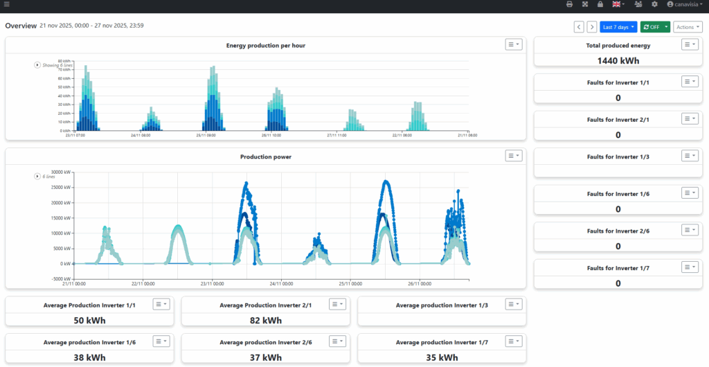Image resolution: width=709 pixels, height=367 pixels.
Task: Open the Actions dropdown
Action: 688,27
